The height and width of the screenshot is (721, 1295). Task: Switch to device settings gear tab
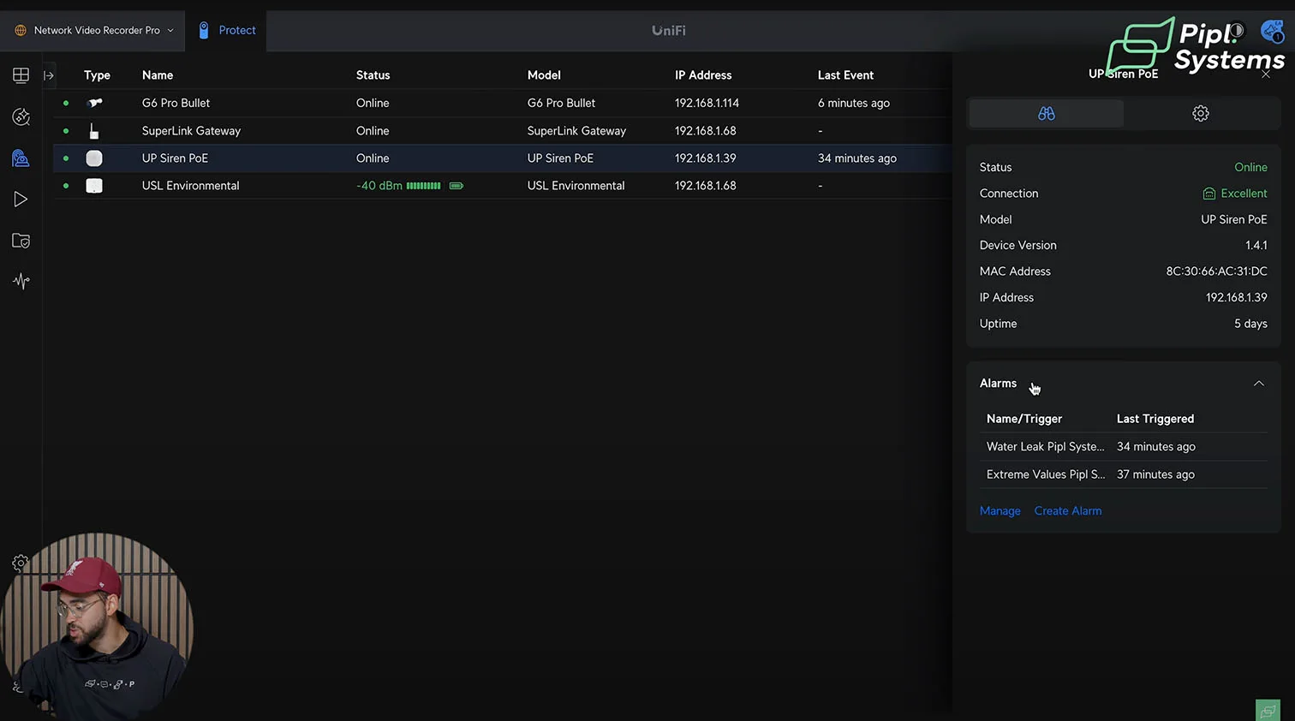tap(1201, 113)
